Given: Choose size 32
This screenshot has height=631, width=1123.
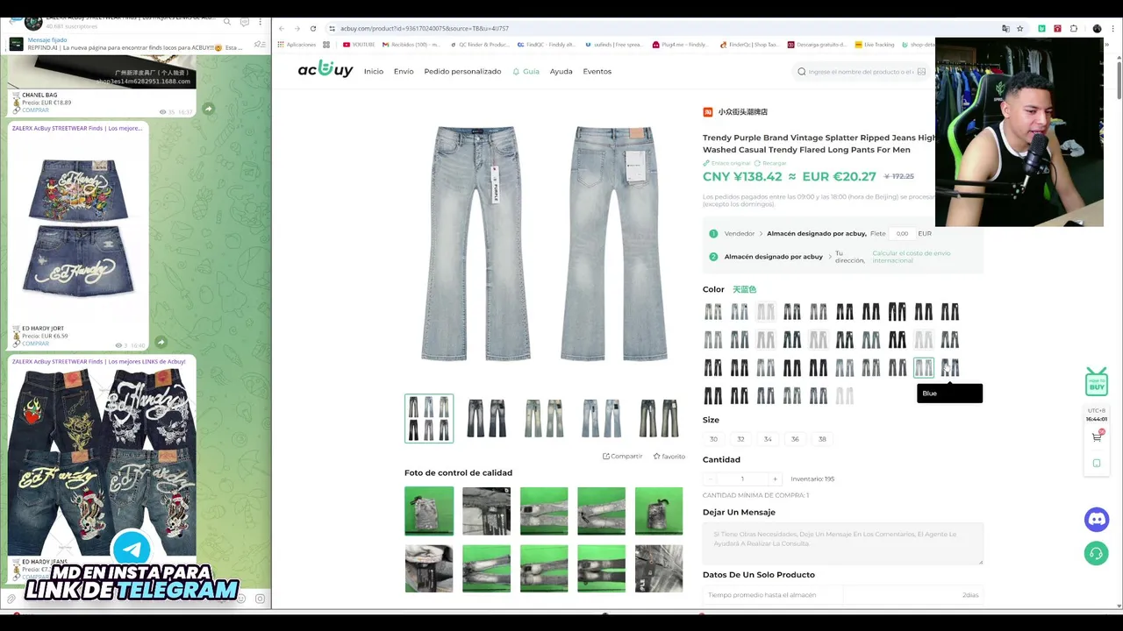Looking at the screenshot, I should (740, 439).
